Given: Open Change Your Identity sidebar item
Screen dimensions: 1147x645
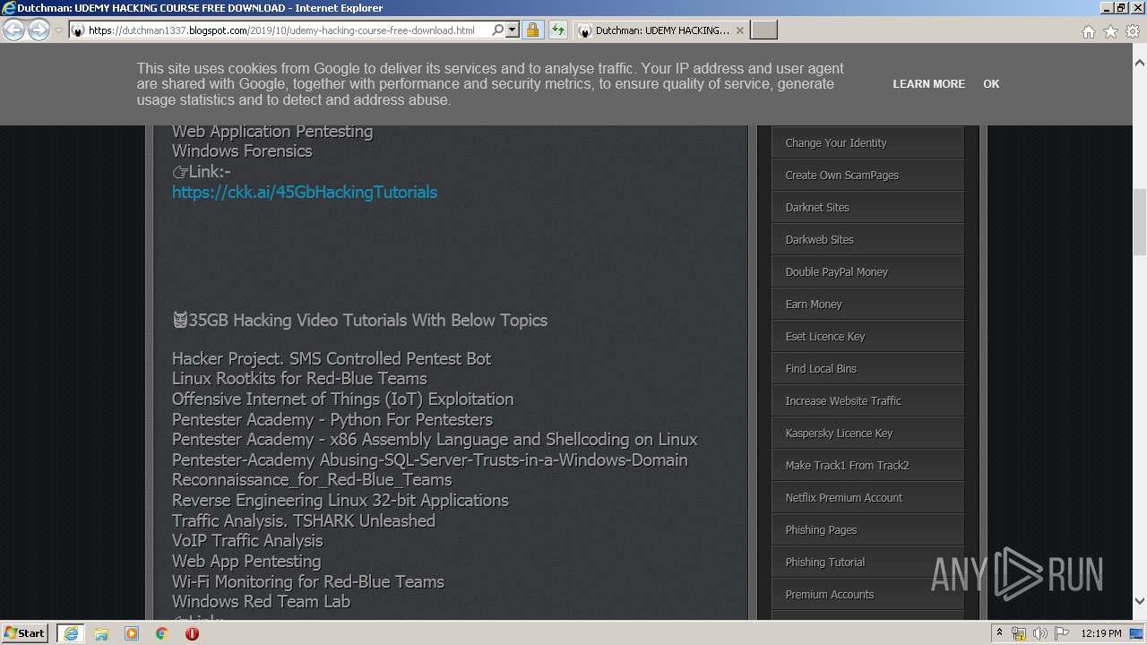Looking at the screenshot, I should click(867, 142).
